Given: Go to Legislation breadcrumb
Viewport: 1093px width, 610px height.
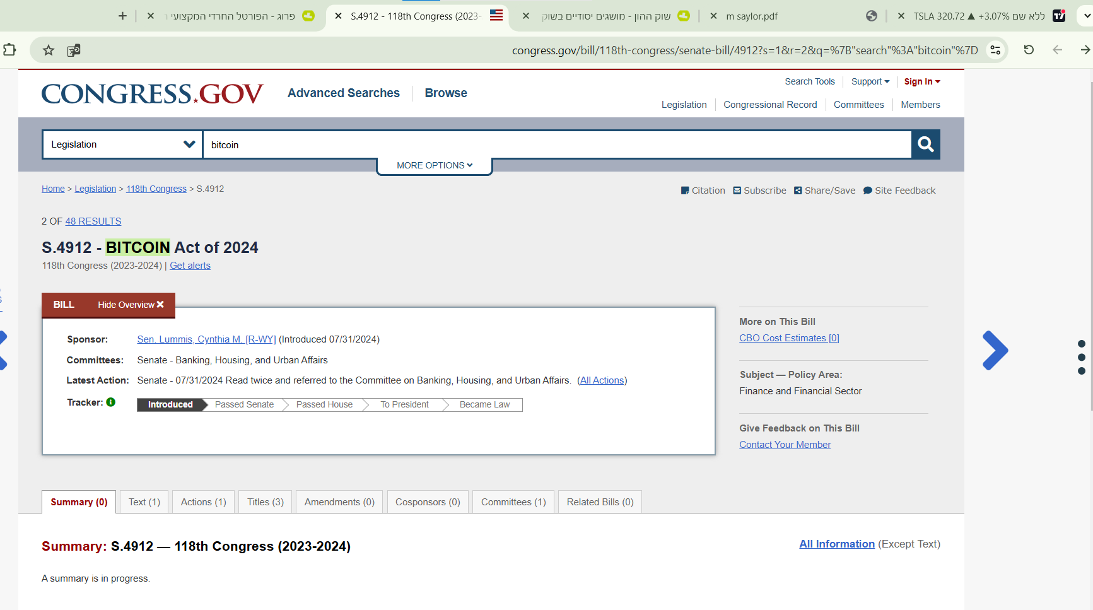Looking at the screenshot, I should pos(95,189).
